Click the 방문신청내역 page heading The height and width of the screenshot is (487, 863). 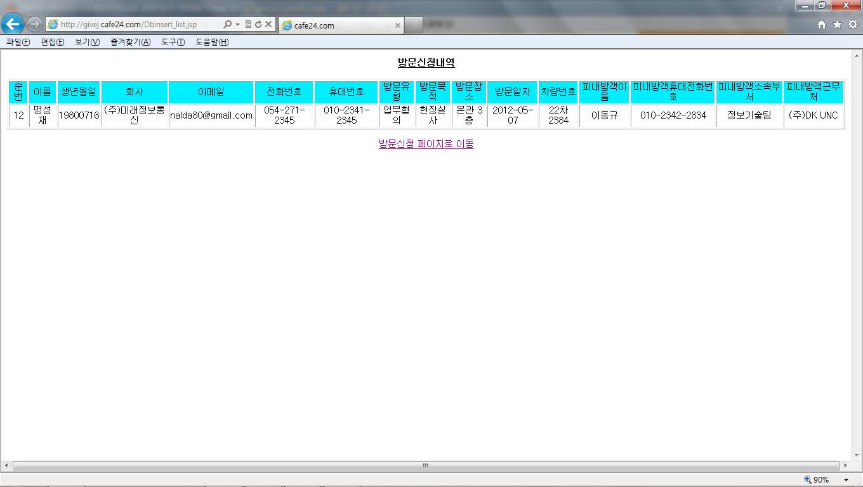click(426, 63)
